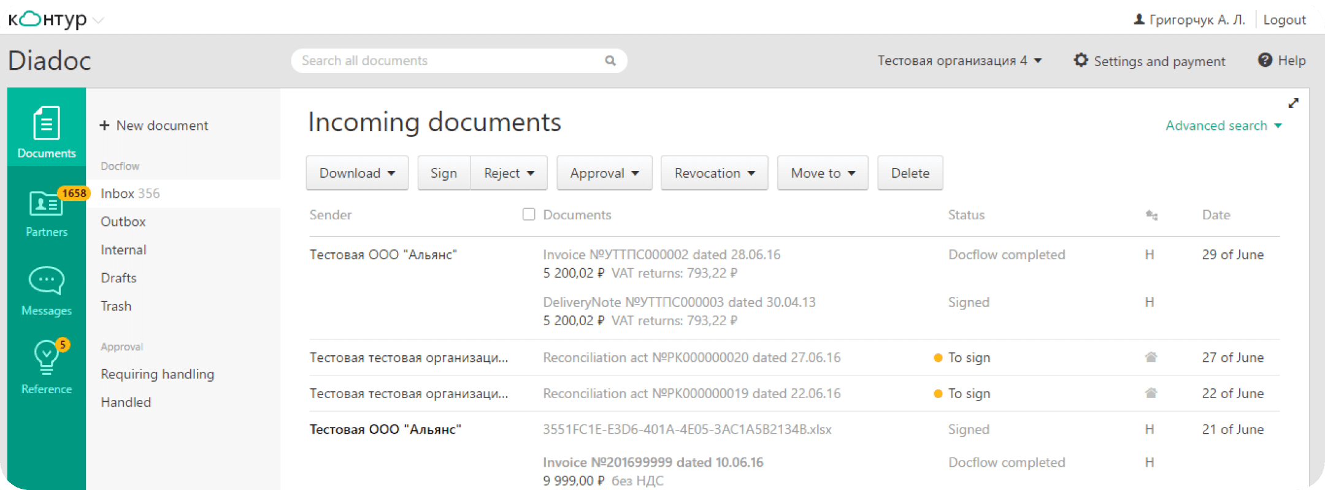Click To sign status for 27 of June

(x=969, y=358)
